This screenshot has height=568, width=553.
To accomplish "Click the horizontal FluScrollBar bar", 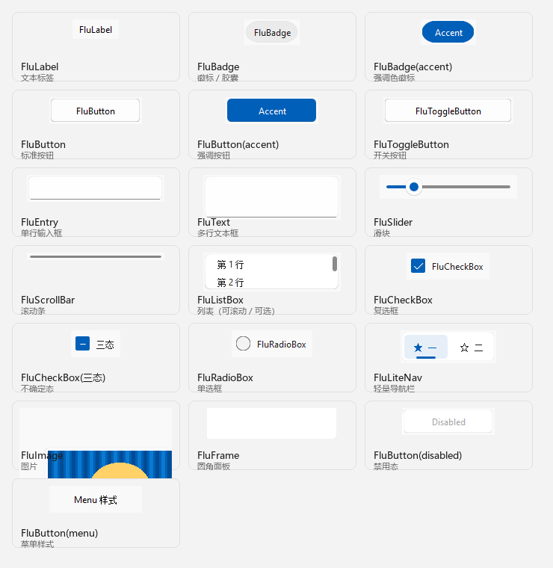I will coord(96,256).
